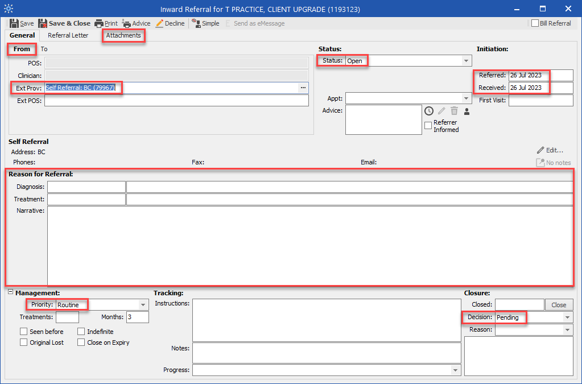Click the Save toolbar icon
Image resolution: width=582 pixels, height=384 pixels.
pyautogui.click(x=14, y=23)
